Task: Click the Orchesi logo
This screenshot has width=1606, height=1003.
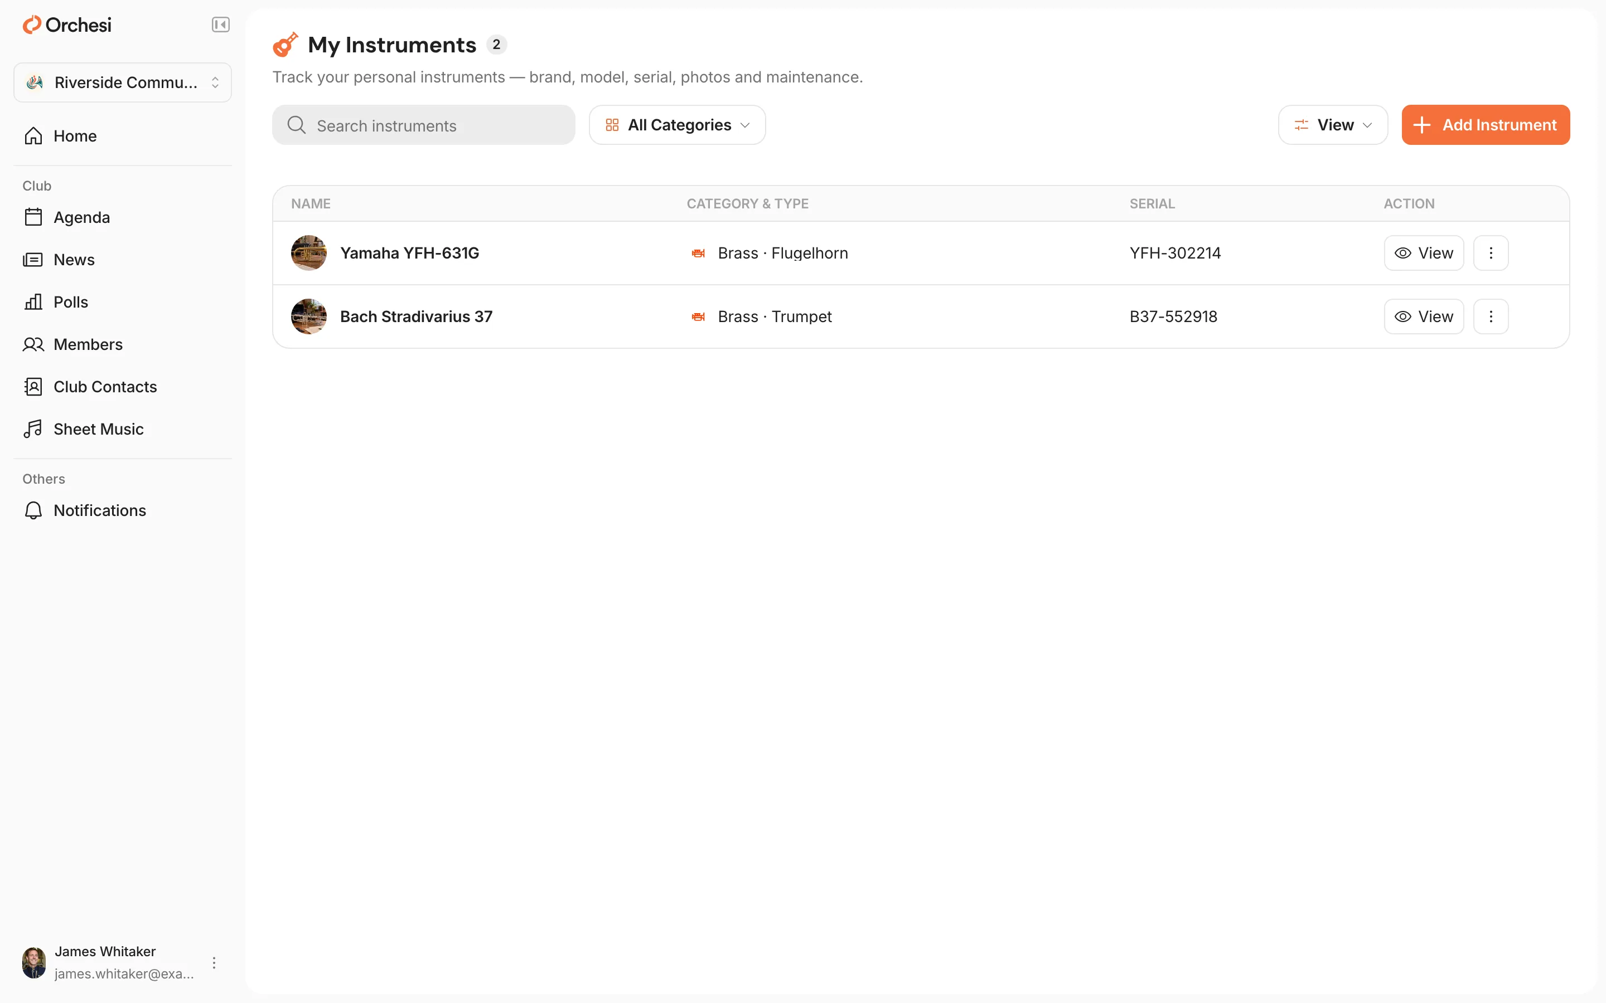Action: [x=67, y=25]
